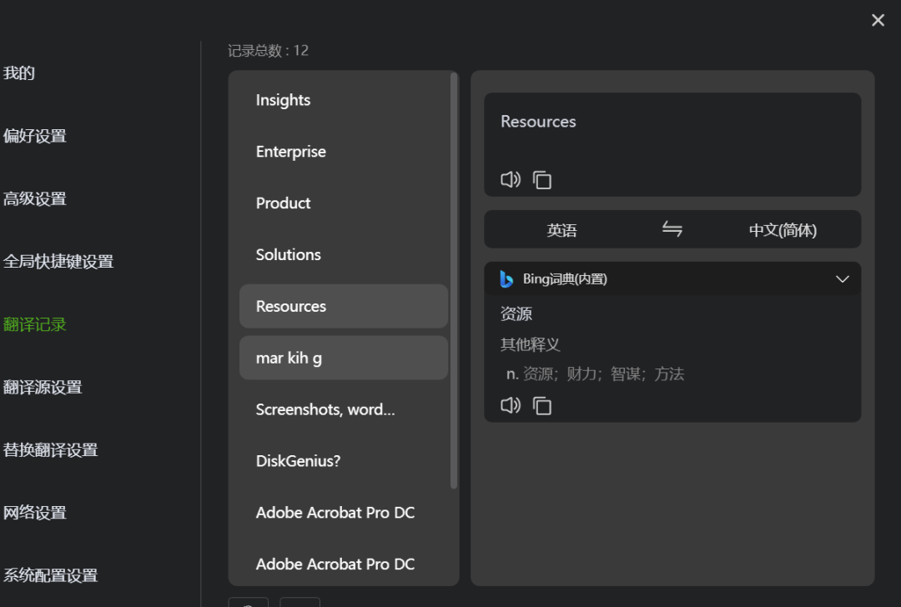
Task: Collapse the Bing词典 result panel
Action: click(x=842, y=279)
